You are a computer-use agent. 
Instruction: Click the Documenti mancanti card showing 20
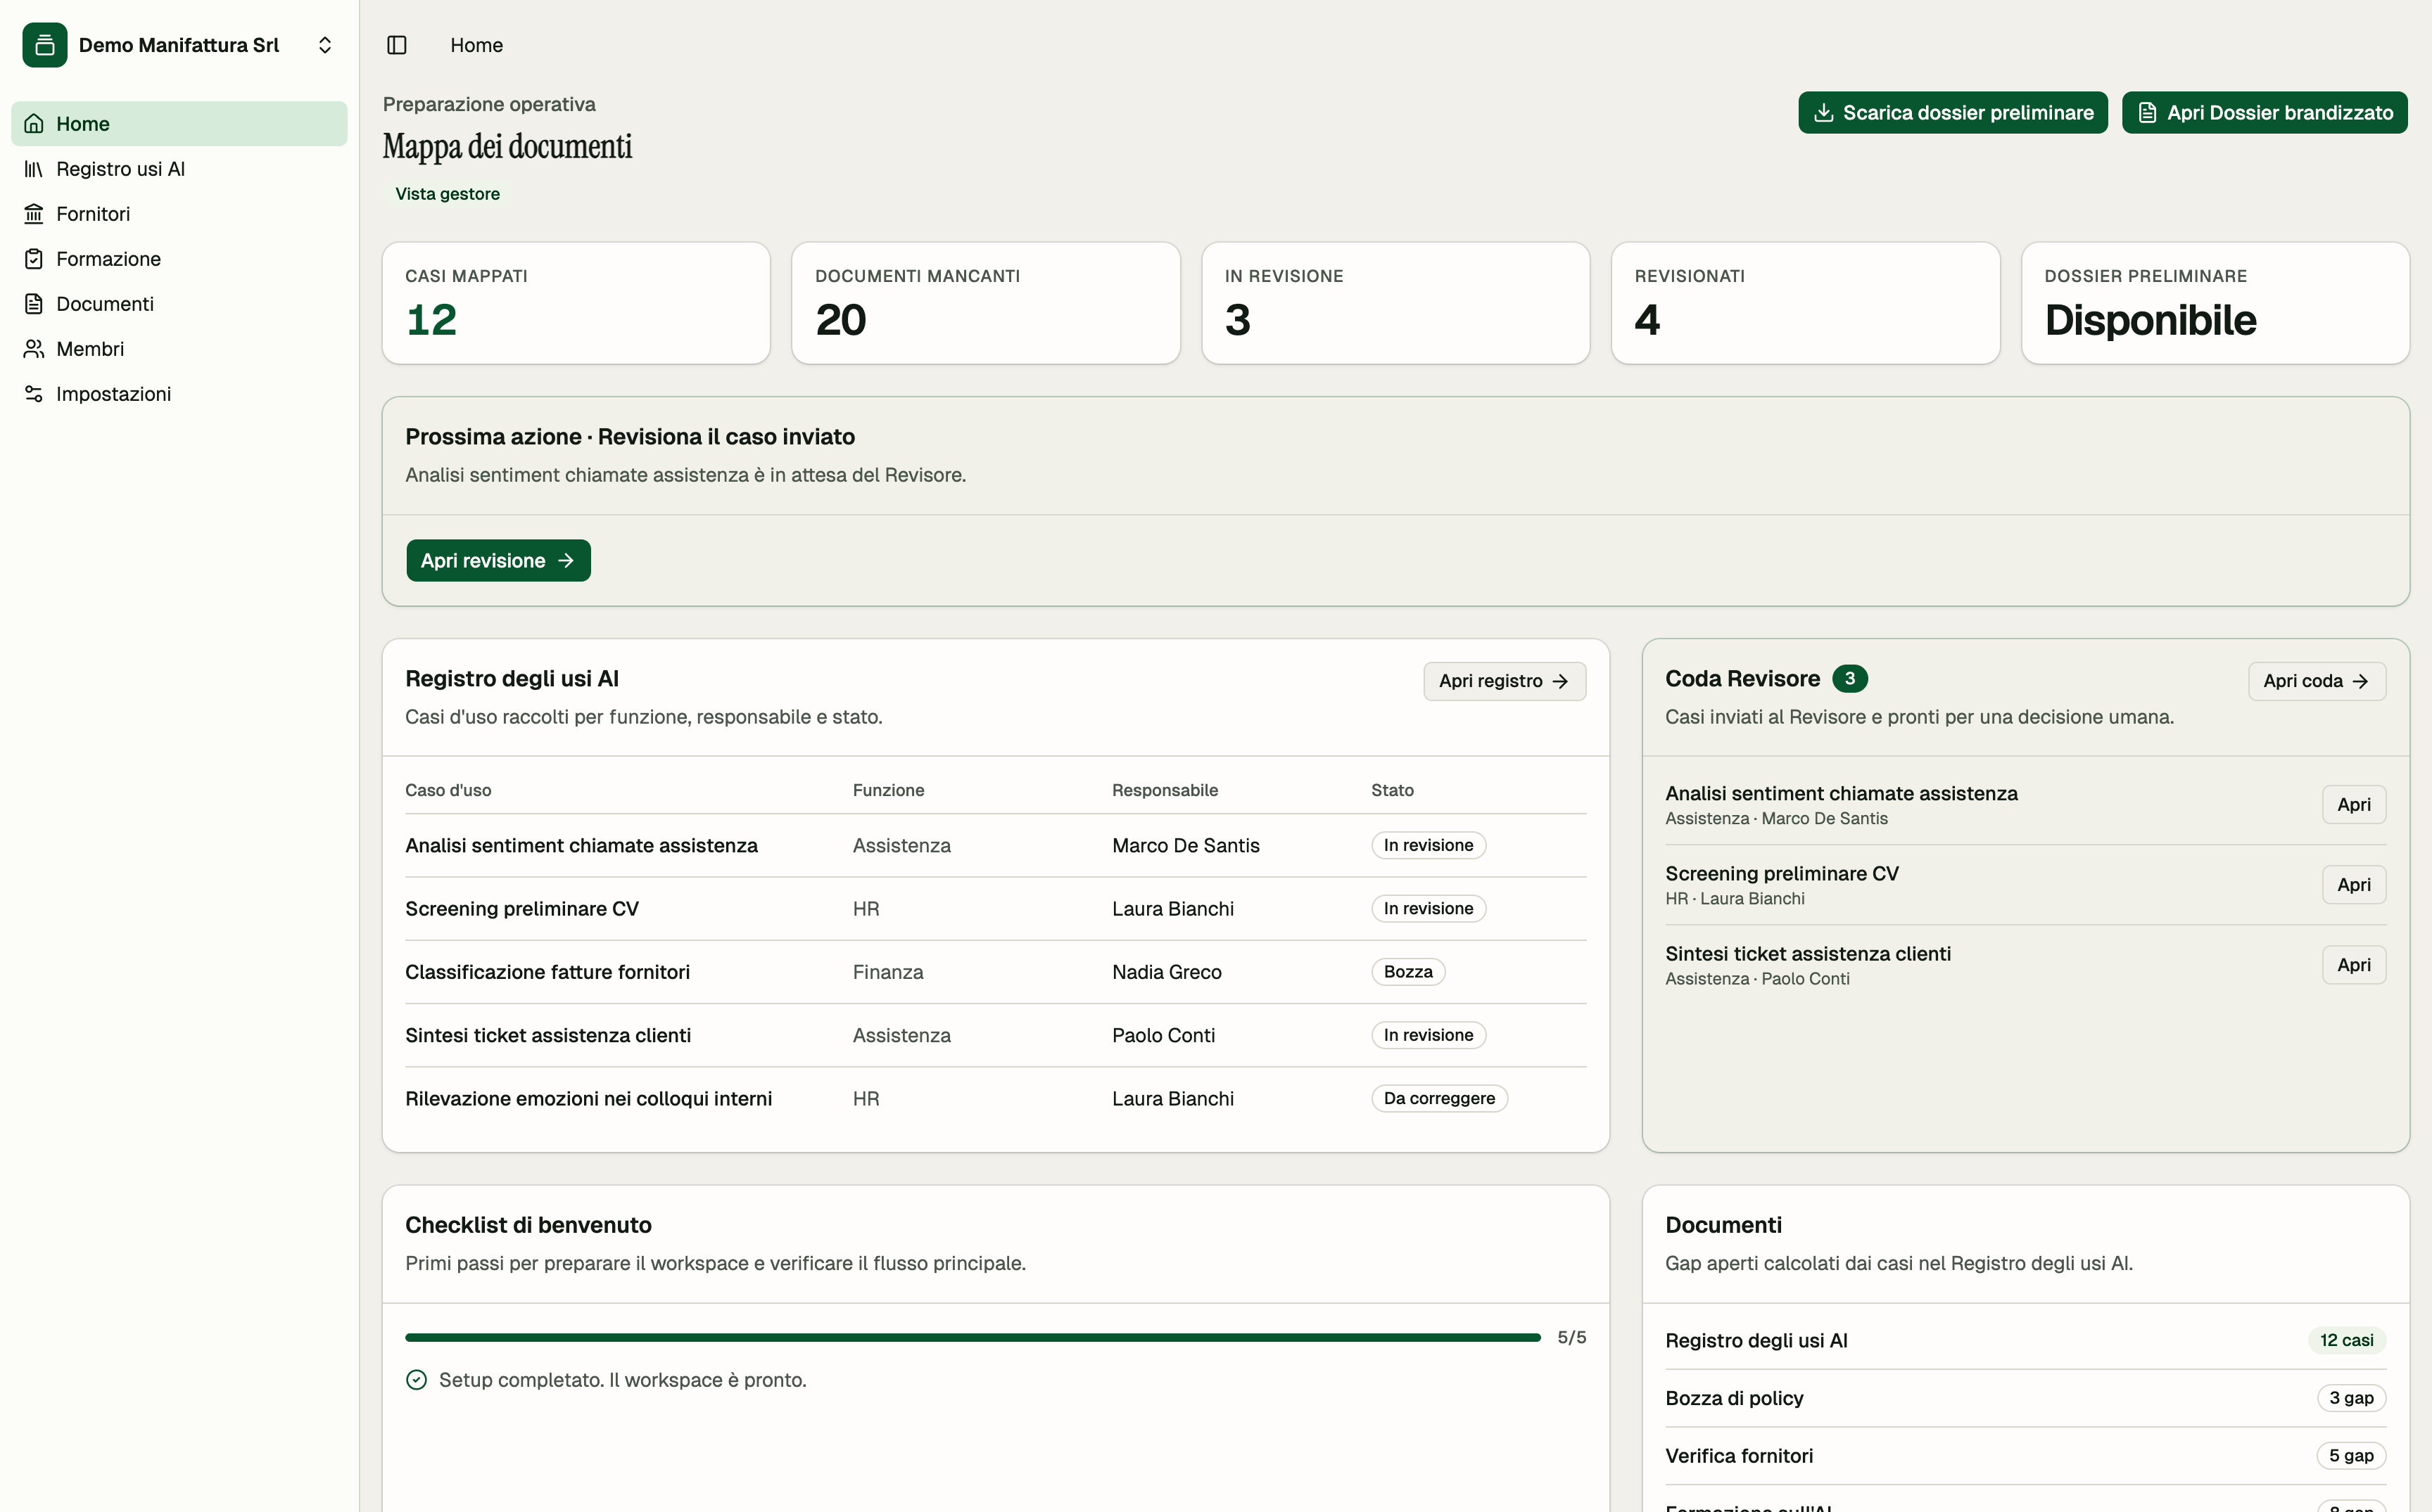coord(987,303)
